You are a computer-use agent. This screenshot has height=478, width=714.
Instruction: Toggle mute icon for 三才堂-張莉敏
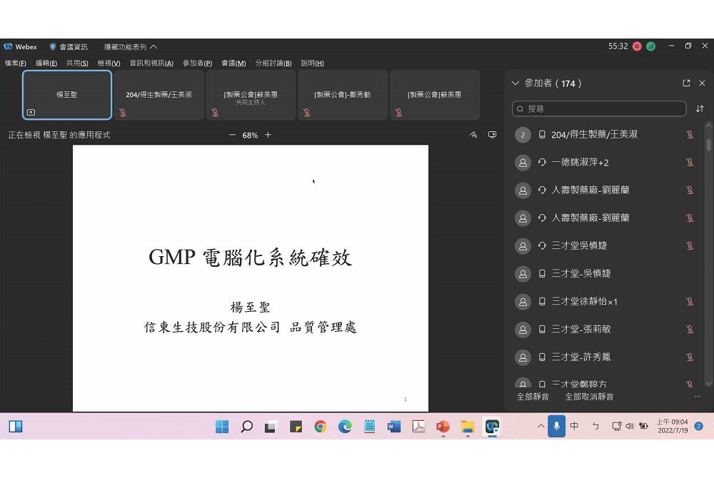coord(690,330)
